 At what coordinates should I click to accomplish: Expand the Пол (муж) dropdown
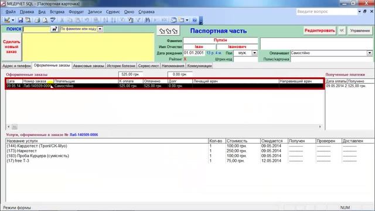[x=255, y=53]
